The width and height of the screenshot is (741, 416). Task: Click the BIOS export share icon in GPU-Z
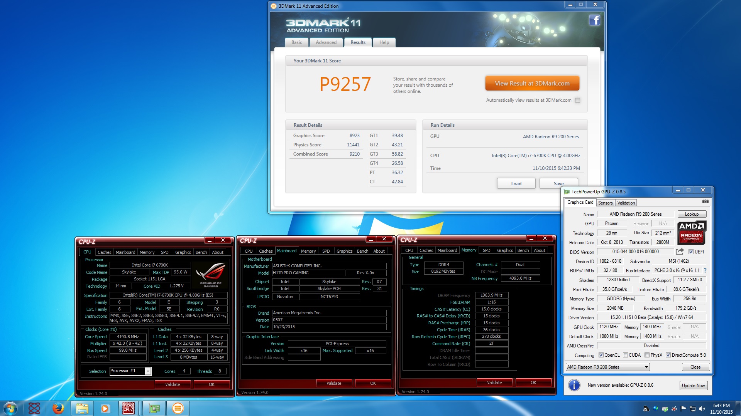680,252
